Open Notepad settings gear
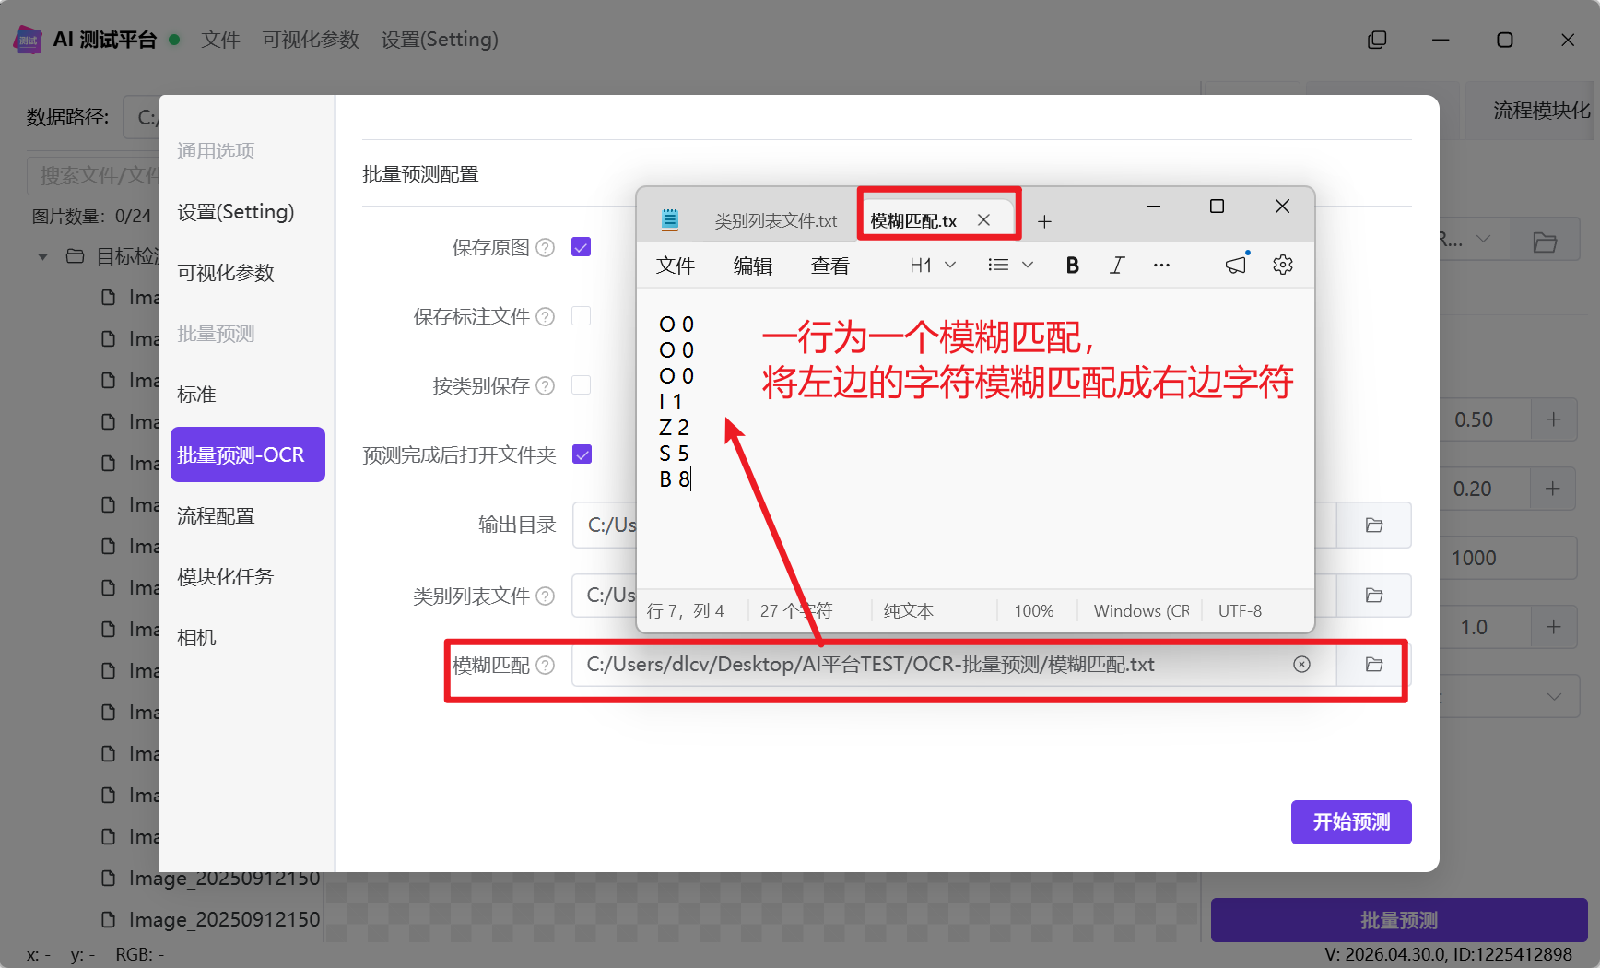Viewport: 1600px width, 968px height. click(1283, 266)
